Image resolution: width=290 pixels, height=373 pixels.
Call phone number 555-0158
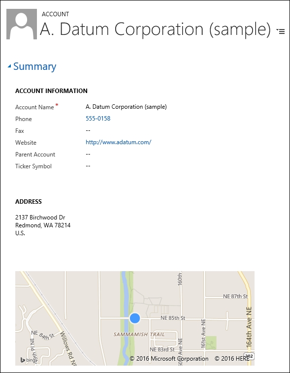click(x=98, y=119)
